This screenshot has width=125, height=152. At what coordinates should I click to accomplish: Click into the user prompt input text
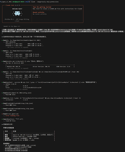[x=63, y=31]
